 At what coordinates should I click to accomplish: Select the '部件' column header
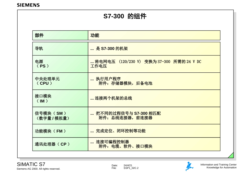tap(60, 35)
